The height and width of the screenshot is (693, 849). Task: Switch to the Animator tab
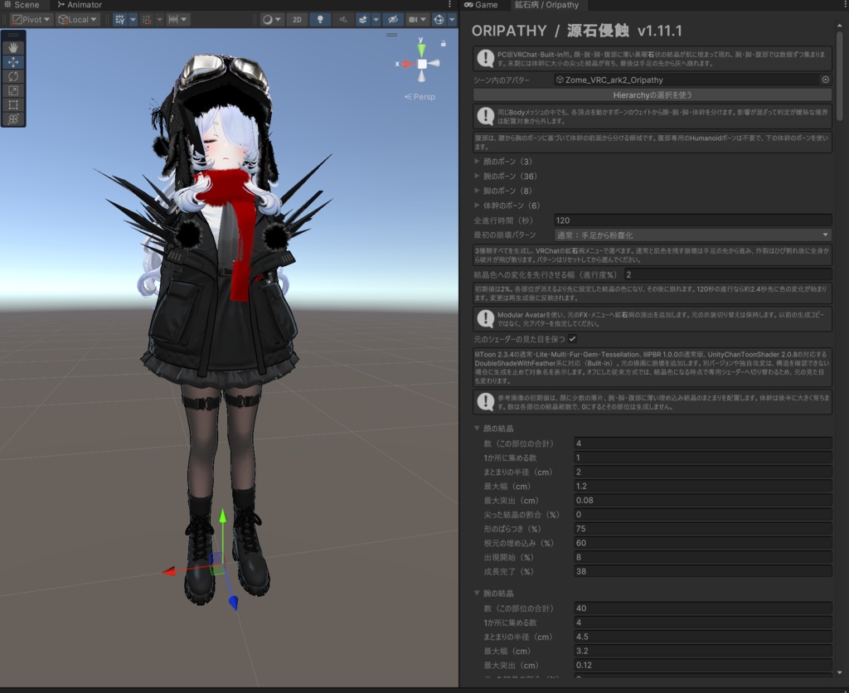click(x=80, y=5)
